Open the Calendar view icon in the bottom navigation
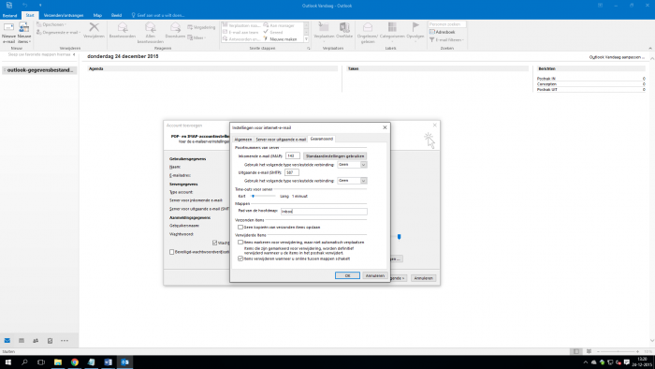 coord(22,341)
